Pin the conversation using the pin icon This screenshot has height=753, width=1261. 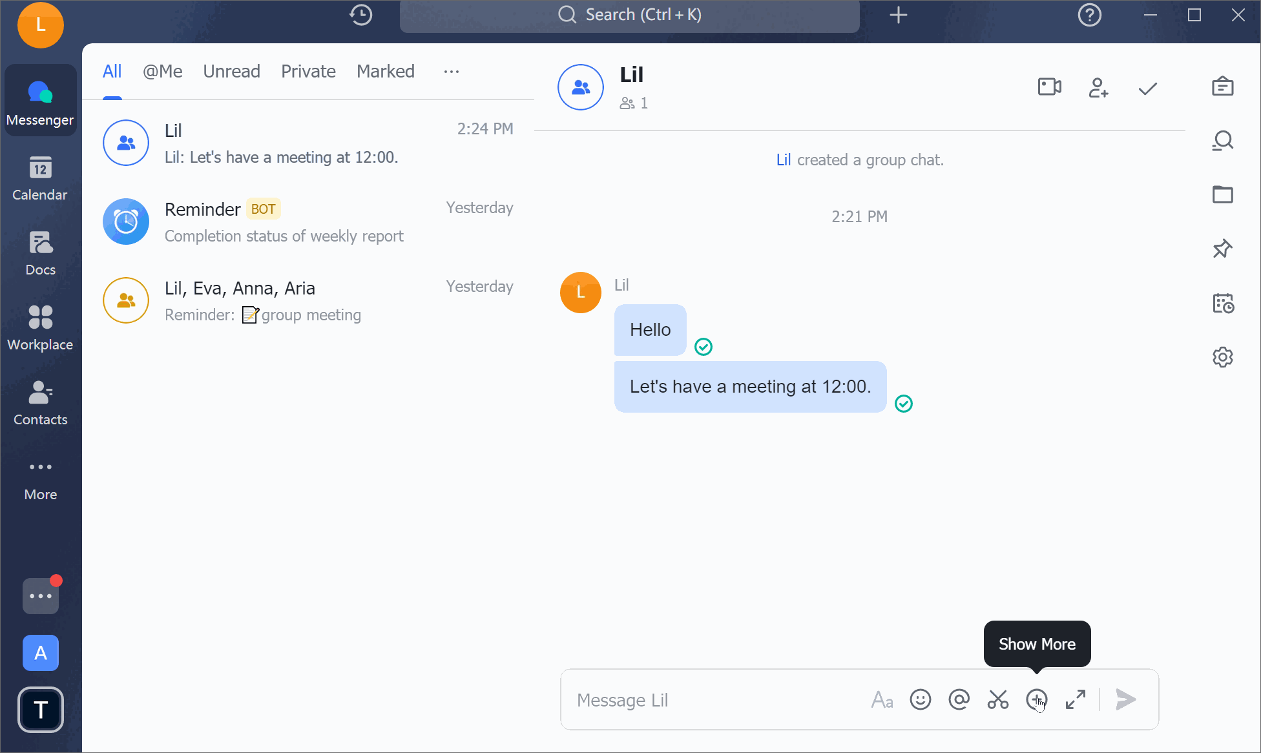click(x=1223, y=247)
